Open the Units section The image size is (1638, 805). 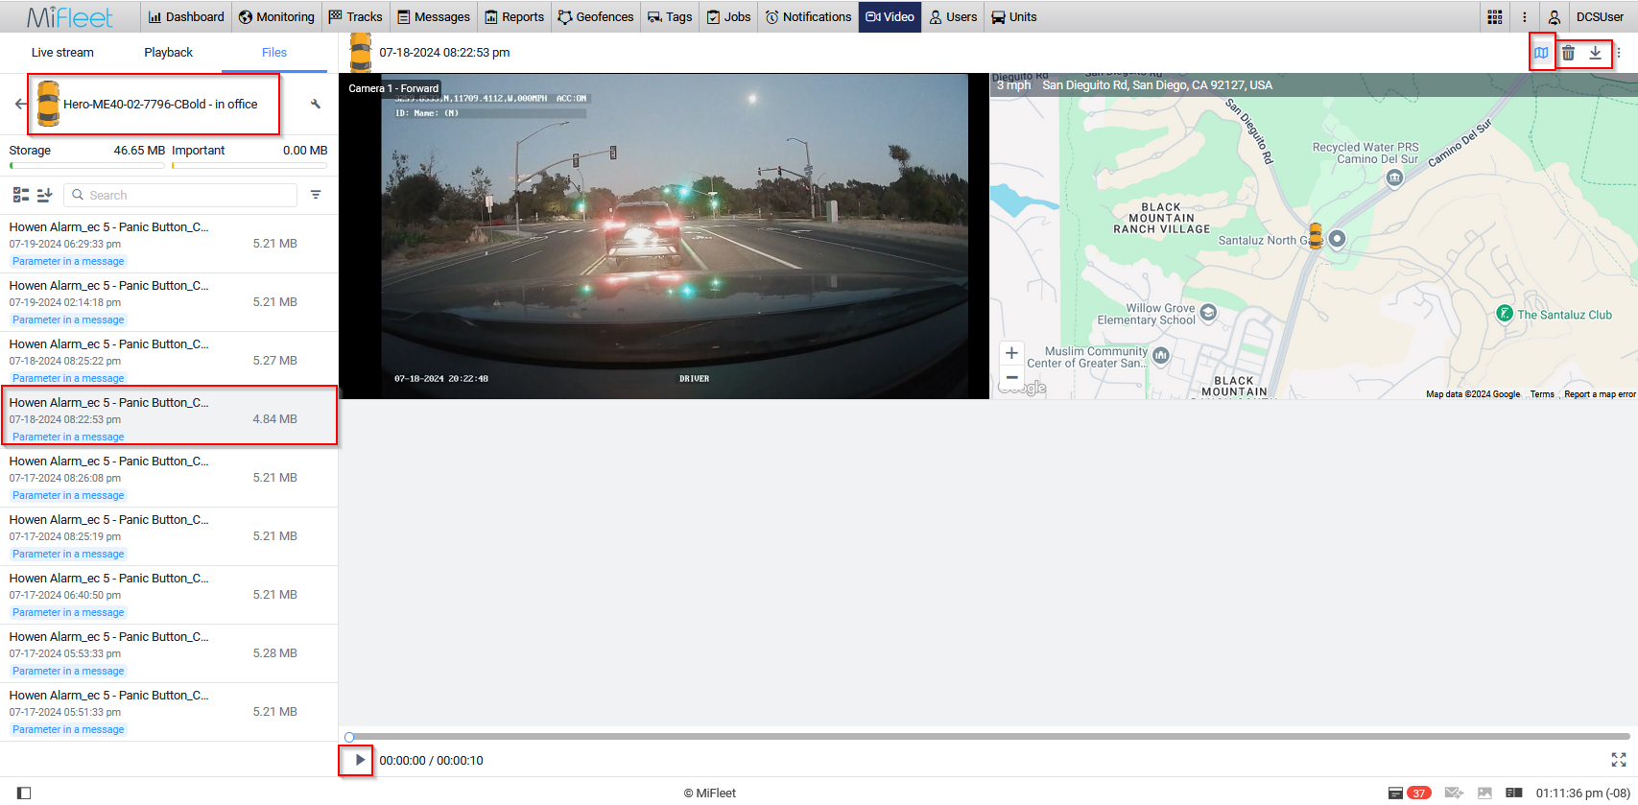(x=1014, y=16)
